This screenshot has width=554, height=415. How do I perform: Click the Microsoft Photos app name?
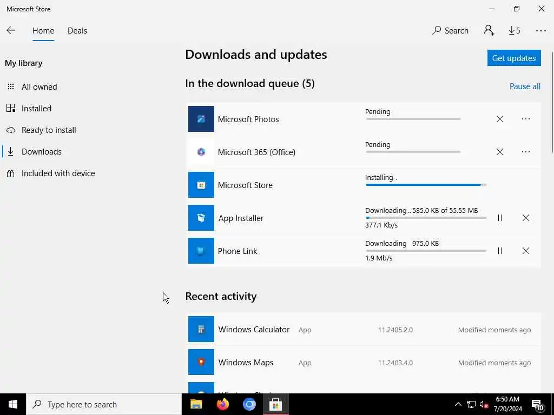click(x=248, y=119)
